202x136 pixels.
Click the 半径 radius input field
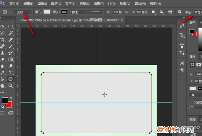(x=197, y=12)
